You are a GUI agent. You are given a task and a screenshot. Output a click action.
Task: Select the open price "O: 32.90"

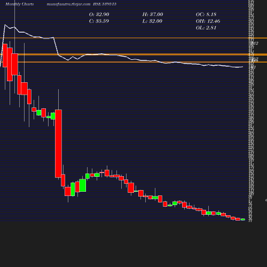(x=99, y=14)
